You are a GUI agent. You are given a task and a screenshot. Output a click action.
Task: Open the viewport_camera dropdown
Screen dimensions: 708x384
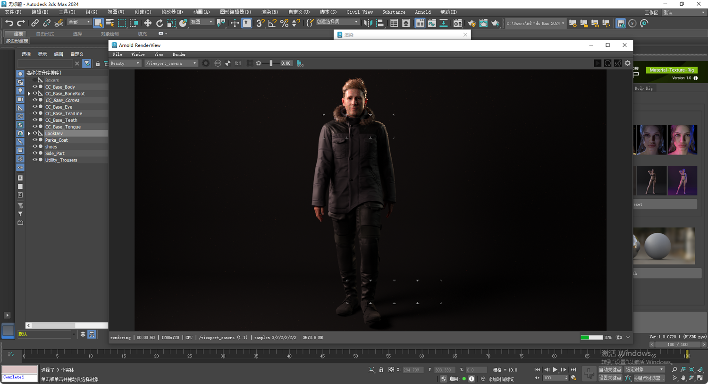pos(171,63)
